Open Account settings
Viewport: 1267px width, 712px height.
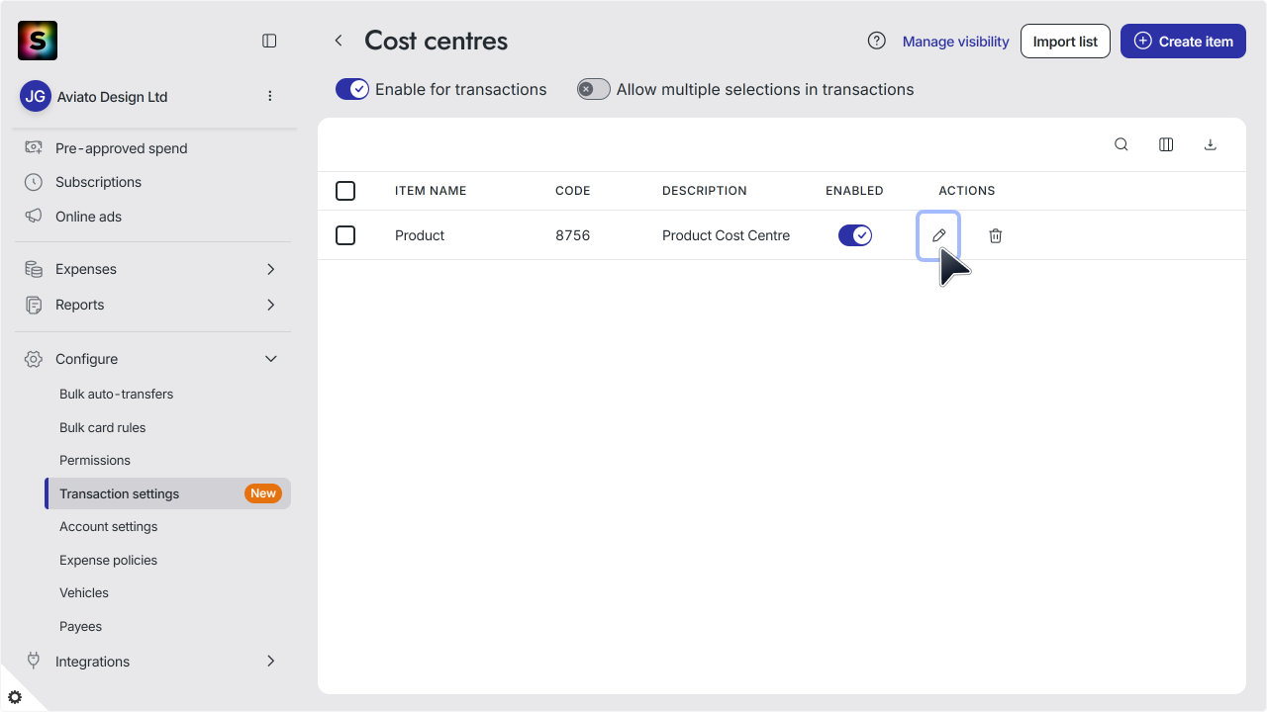pos(108,526)
